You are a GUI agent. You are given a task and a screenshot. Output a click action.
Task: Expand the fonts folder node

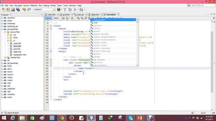coord(8,38)
